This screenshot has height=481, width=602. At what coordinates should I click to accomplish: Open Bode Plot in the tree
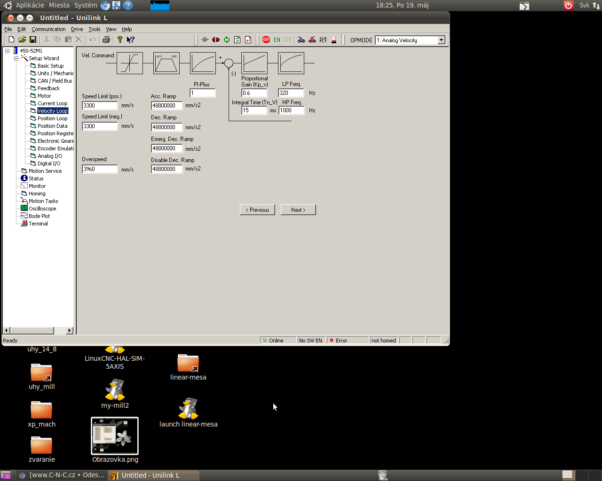click(x=39, y=216)
